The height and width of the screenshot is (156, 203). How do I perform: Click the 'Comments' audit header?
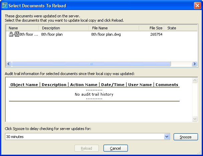click(167, 85)
